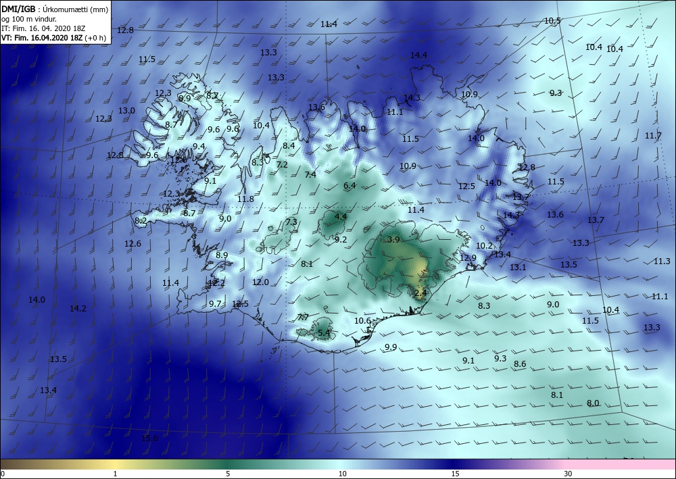Select the map value "11.3"
Viewport: 676px width, 479px height.
point(662,261)
